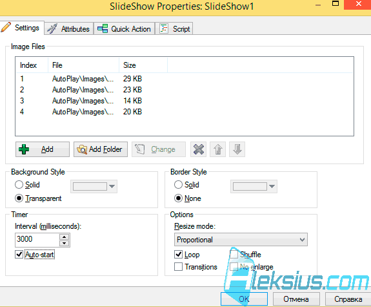Image resolution: width=371 pixels, height=307 pixels.
Task: Click the Attributes tab compass icon
Action: pyautogui.click(x=52, y=28)
